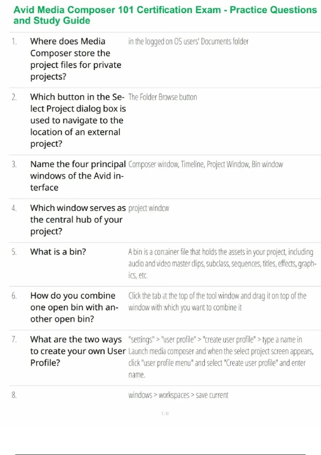Click the question about four principal windows

click(x=78, y=176)
